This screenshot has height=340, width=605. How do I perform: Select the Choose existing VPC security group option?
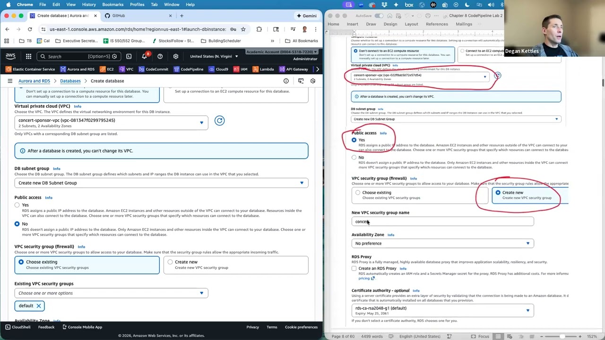tap(87, 264)
